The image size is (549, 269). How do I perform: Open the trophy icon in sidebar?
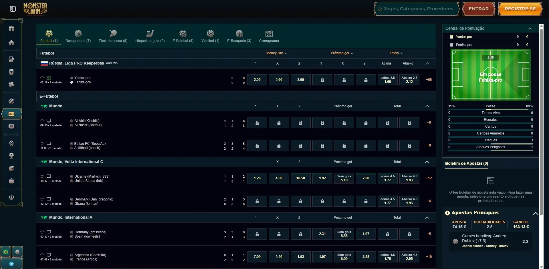pos(11,155)
